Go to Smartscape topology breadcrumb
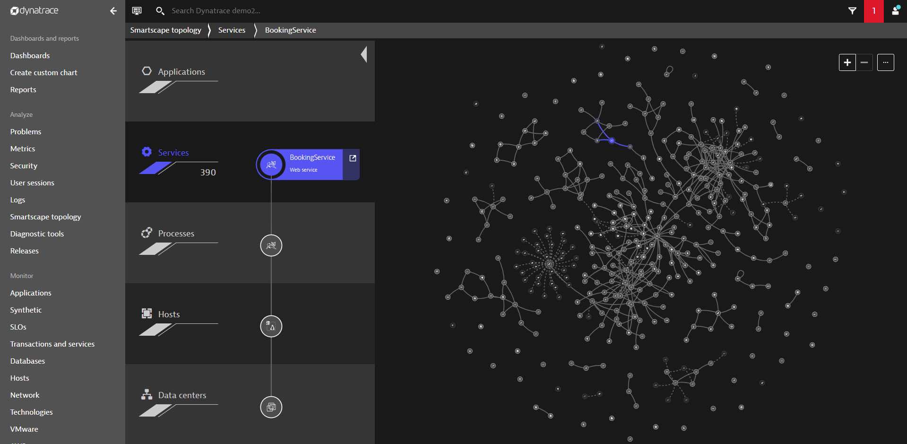This screenshot has height=444, width=907. 165,30
